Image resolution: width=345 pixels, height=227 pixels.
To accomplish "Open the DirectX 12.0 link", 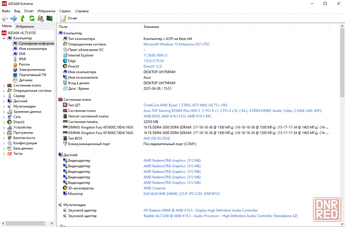I will point(153,66).
